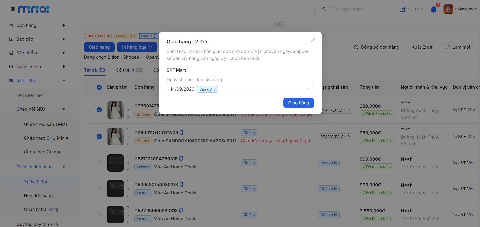This screenshot has height=227, width=480.
Task: Select order 527164665880318 checkbox
Action: pyautogui.click(x=99, y=215)
